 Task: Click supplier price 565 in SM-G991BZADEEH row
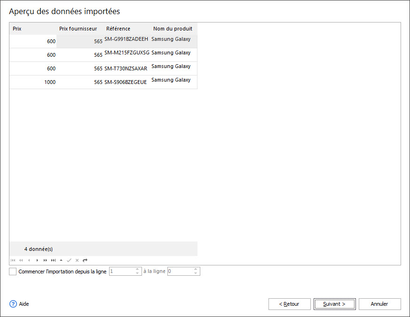tap(80, 41)
